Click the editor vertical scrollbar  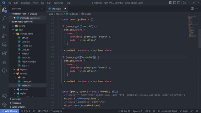(200, 38)
